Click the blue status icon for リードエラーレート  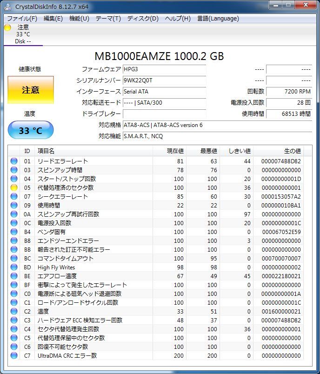click(x=14, y=161)
